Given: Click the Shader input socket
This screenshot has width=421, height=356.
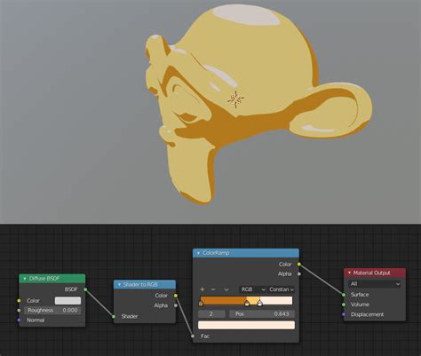Looking at the screenshot, I should pos(114,317).
